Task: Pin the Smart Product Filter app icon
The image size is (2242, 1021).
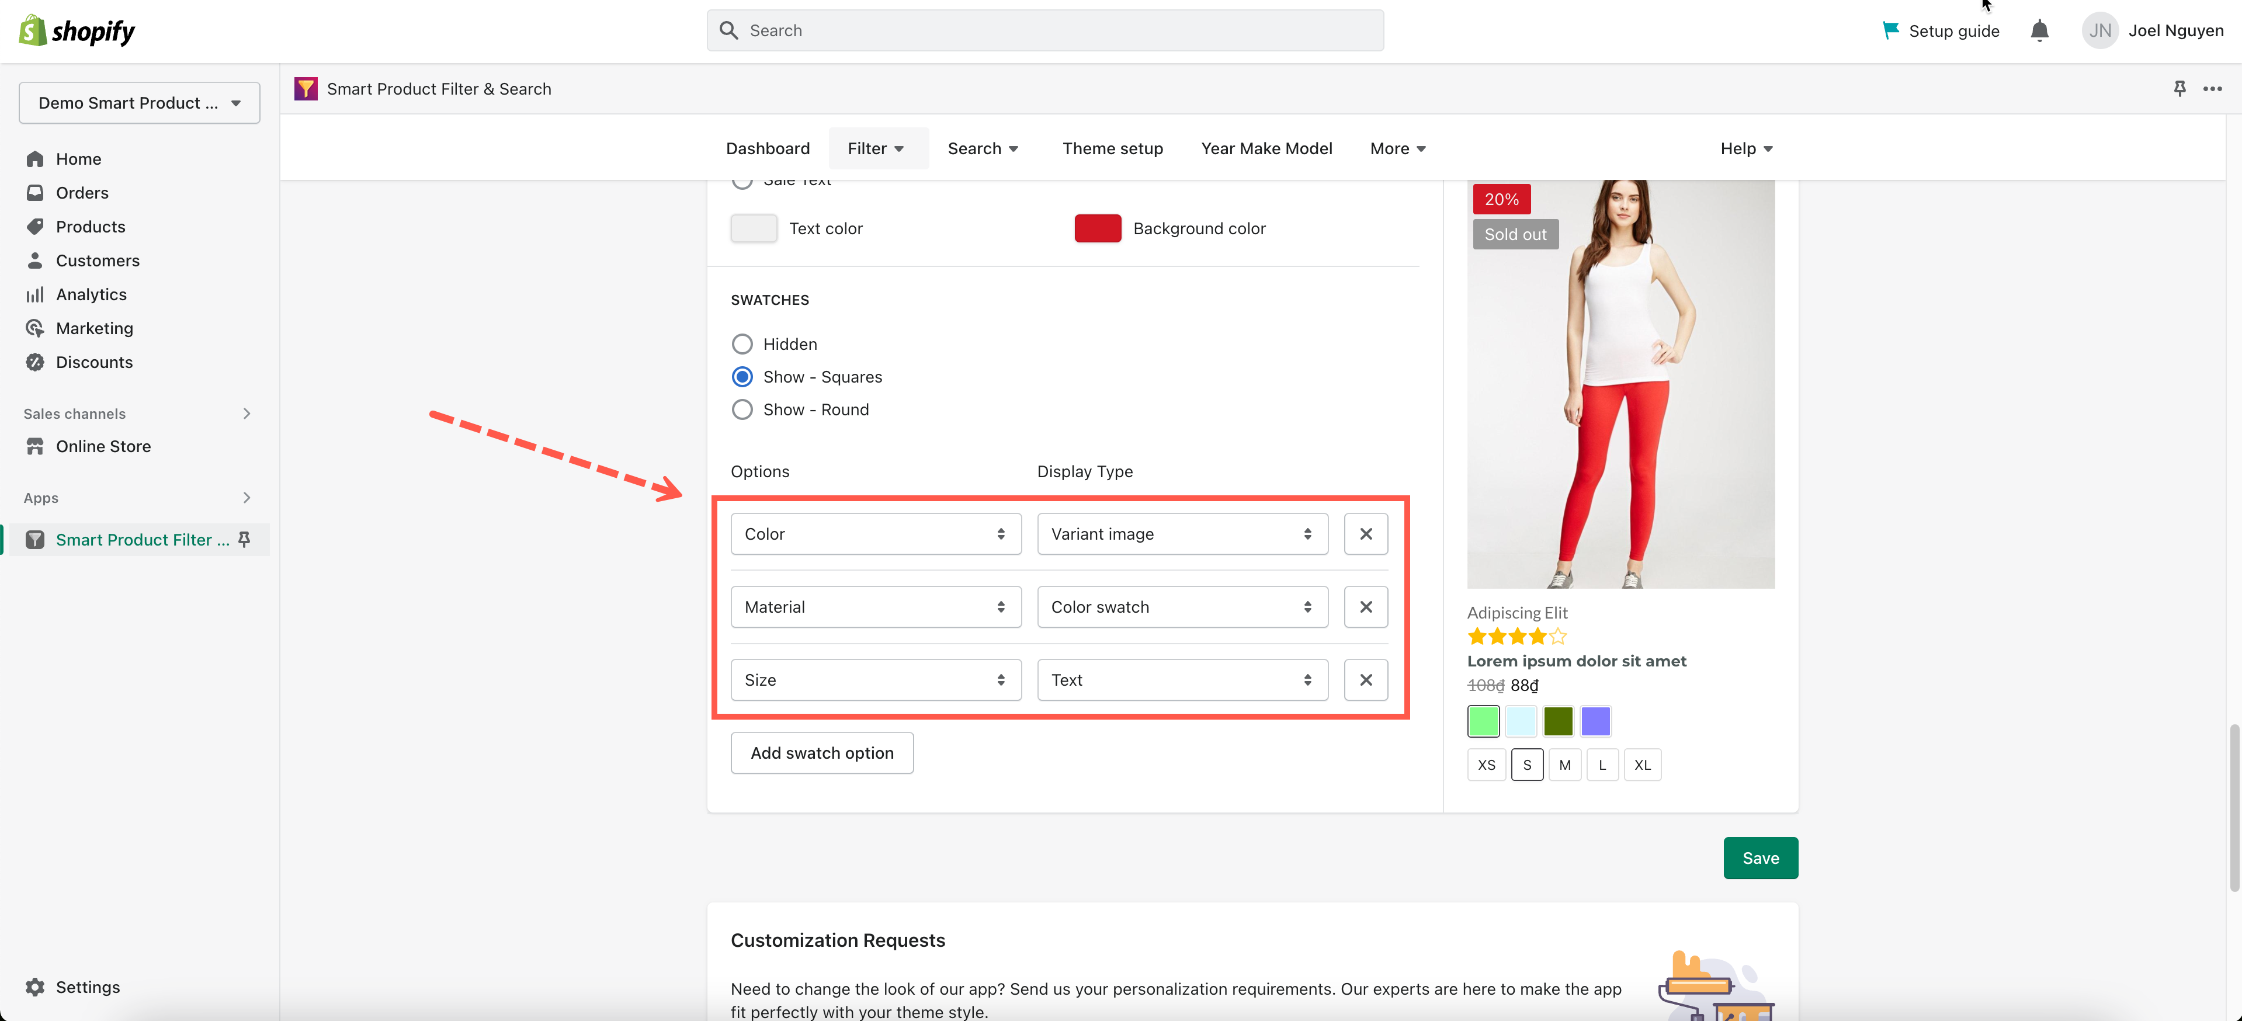Action: (x=245, y=540)
